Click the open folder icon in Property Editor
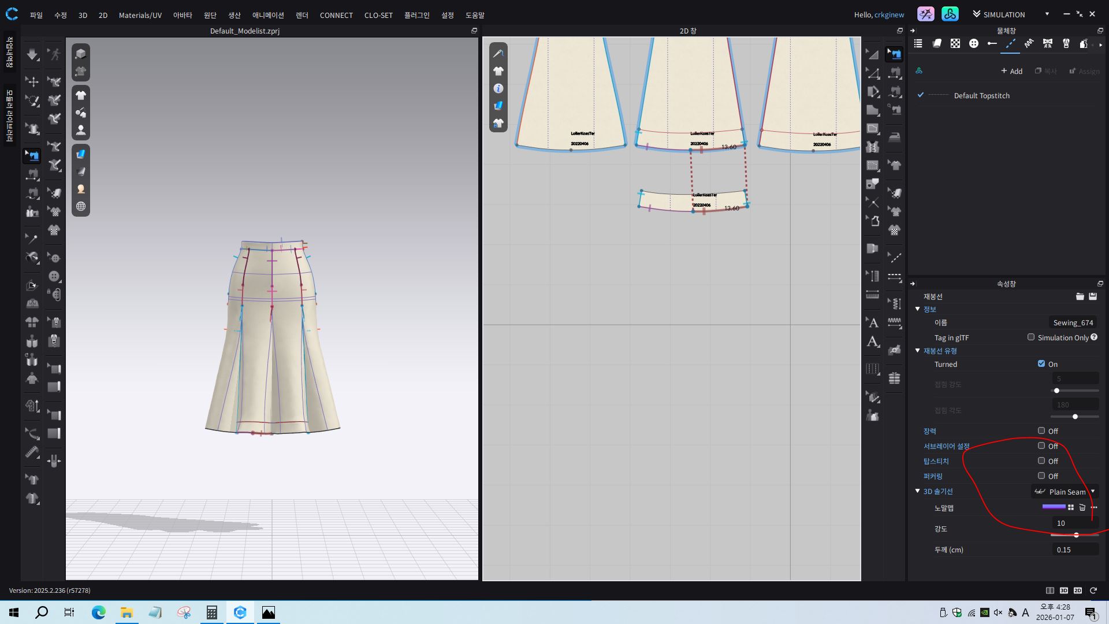The height and width of the screenshot is (624, 1109). click(1080, 296)
